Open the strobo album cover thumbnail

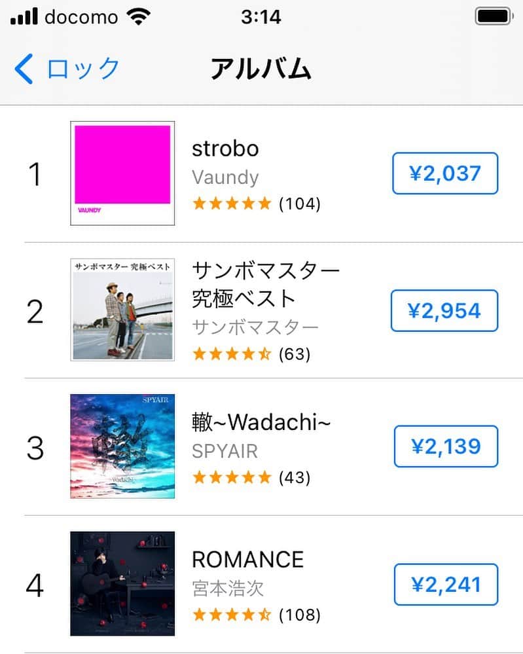(122, 173)
